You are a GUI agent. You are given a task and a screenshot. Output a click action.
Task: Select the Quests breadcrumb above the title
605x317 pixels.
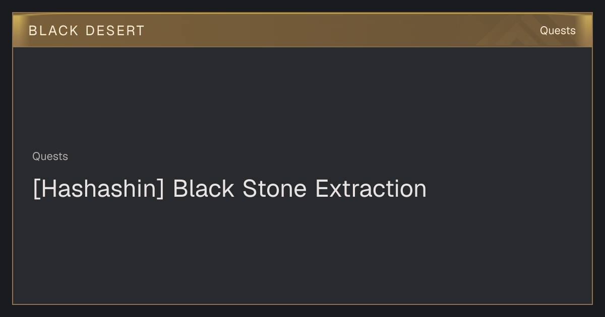pyautogui.click(x=50, y=156)
